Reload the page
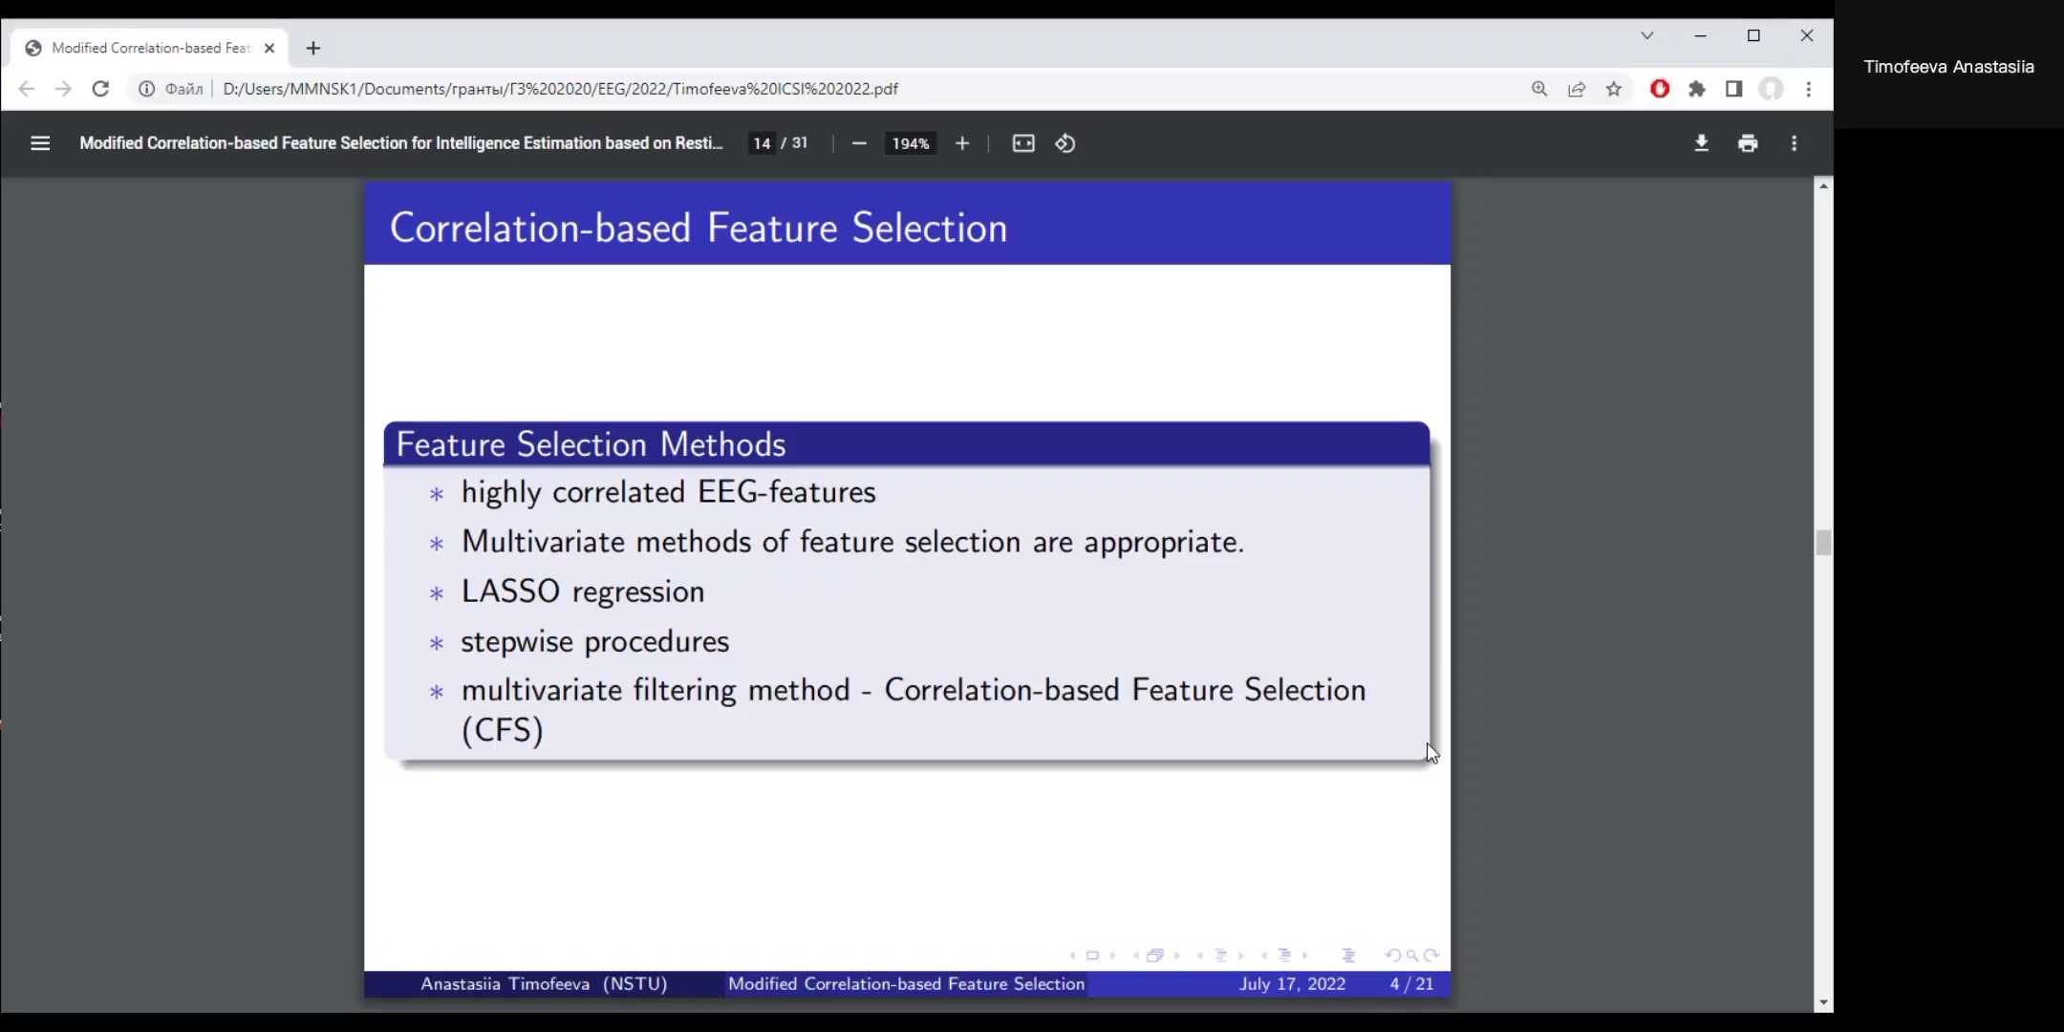 click(x=100, y=89)
